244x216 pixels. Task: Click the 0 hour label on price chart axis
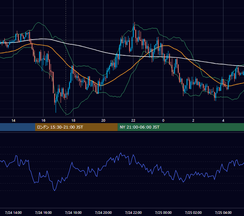click(163, 121)
